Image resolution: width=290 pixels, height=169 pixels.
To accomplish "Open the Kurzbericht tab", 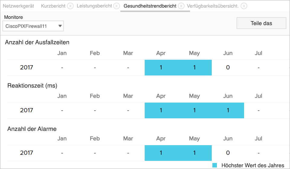I will [53, 6].
